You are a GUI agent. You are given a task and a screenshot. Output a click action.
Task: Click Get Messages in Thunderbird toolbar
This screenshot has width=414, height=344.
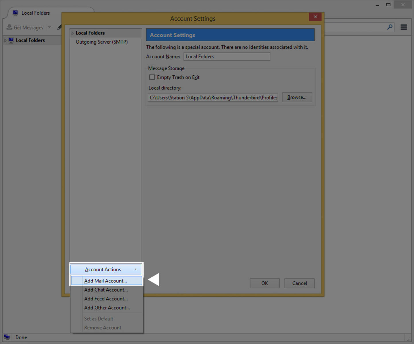coord(25,28)
